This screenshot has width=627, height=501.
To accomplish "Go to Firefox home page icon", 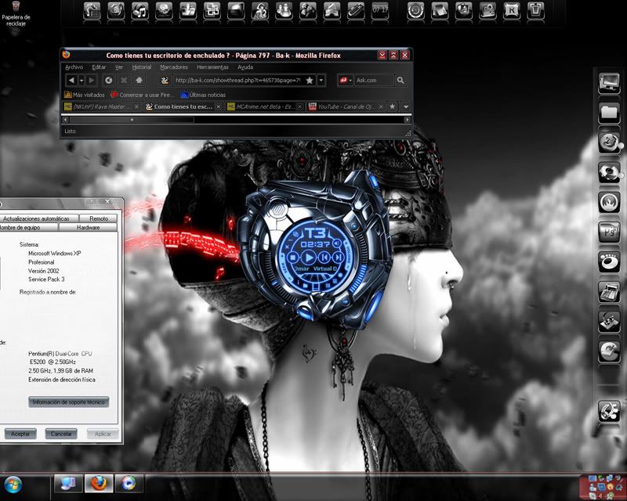I will pyautogui.click(x=140, y=81).
